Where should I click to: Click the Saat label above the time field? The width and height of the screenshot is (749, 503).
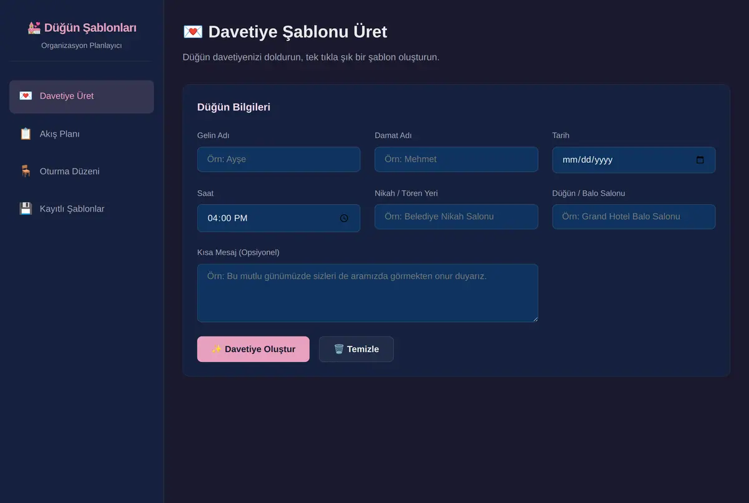coord(205,193)
